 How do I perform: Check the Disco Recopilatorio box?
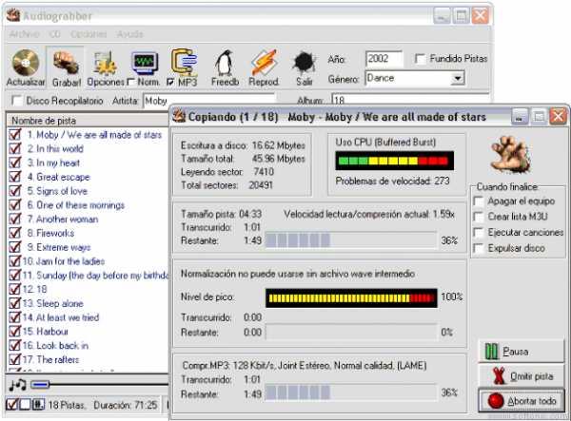click(16, 101)
